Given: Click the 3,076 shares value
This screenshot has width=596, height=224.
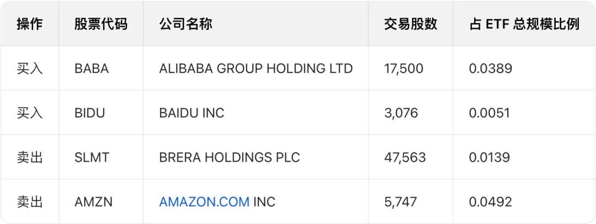Looking at the screenshot, I should click(401, 113).
